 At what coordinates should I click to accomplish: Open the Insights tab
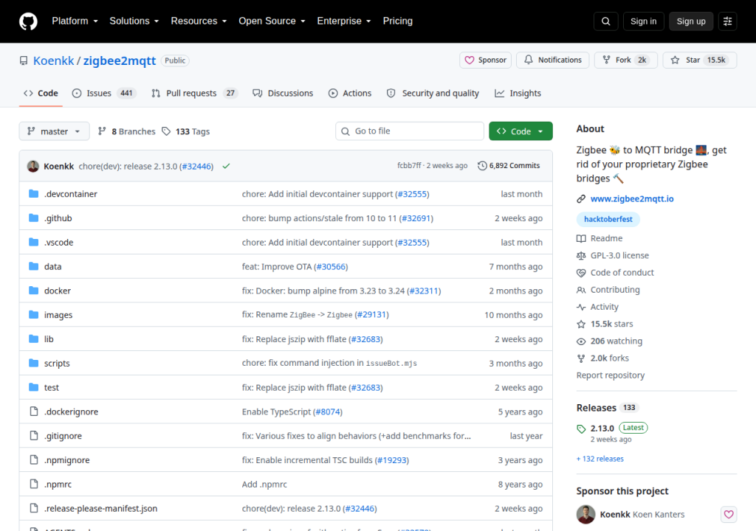518,94
